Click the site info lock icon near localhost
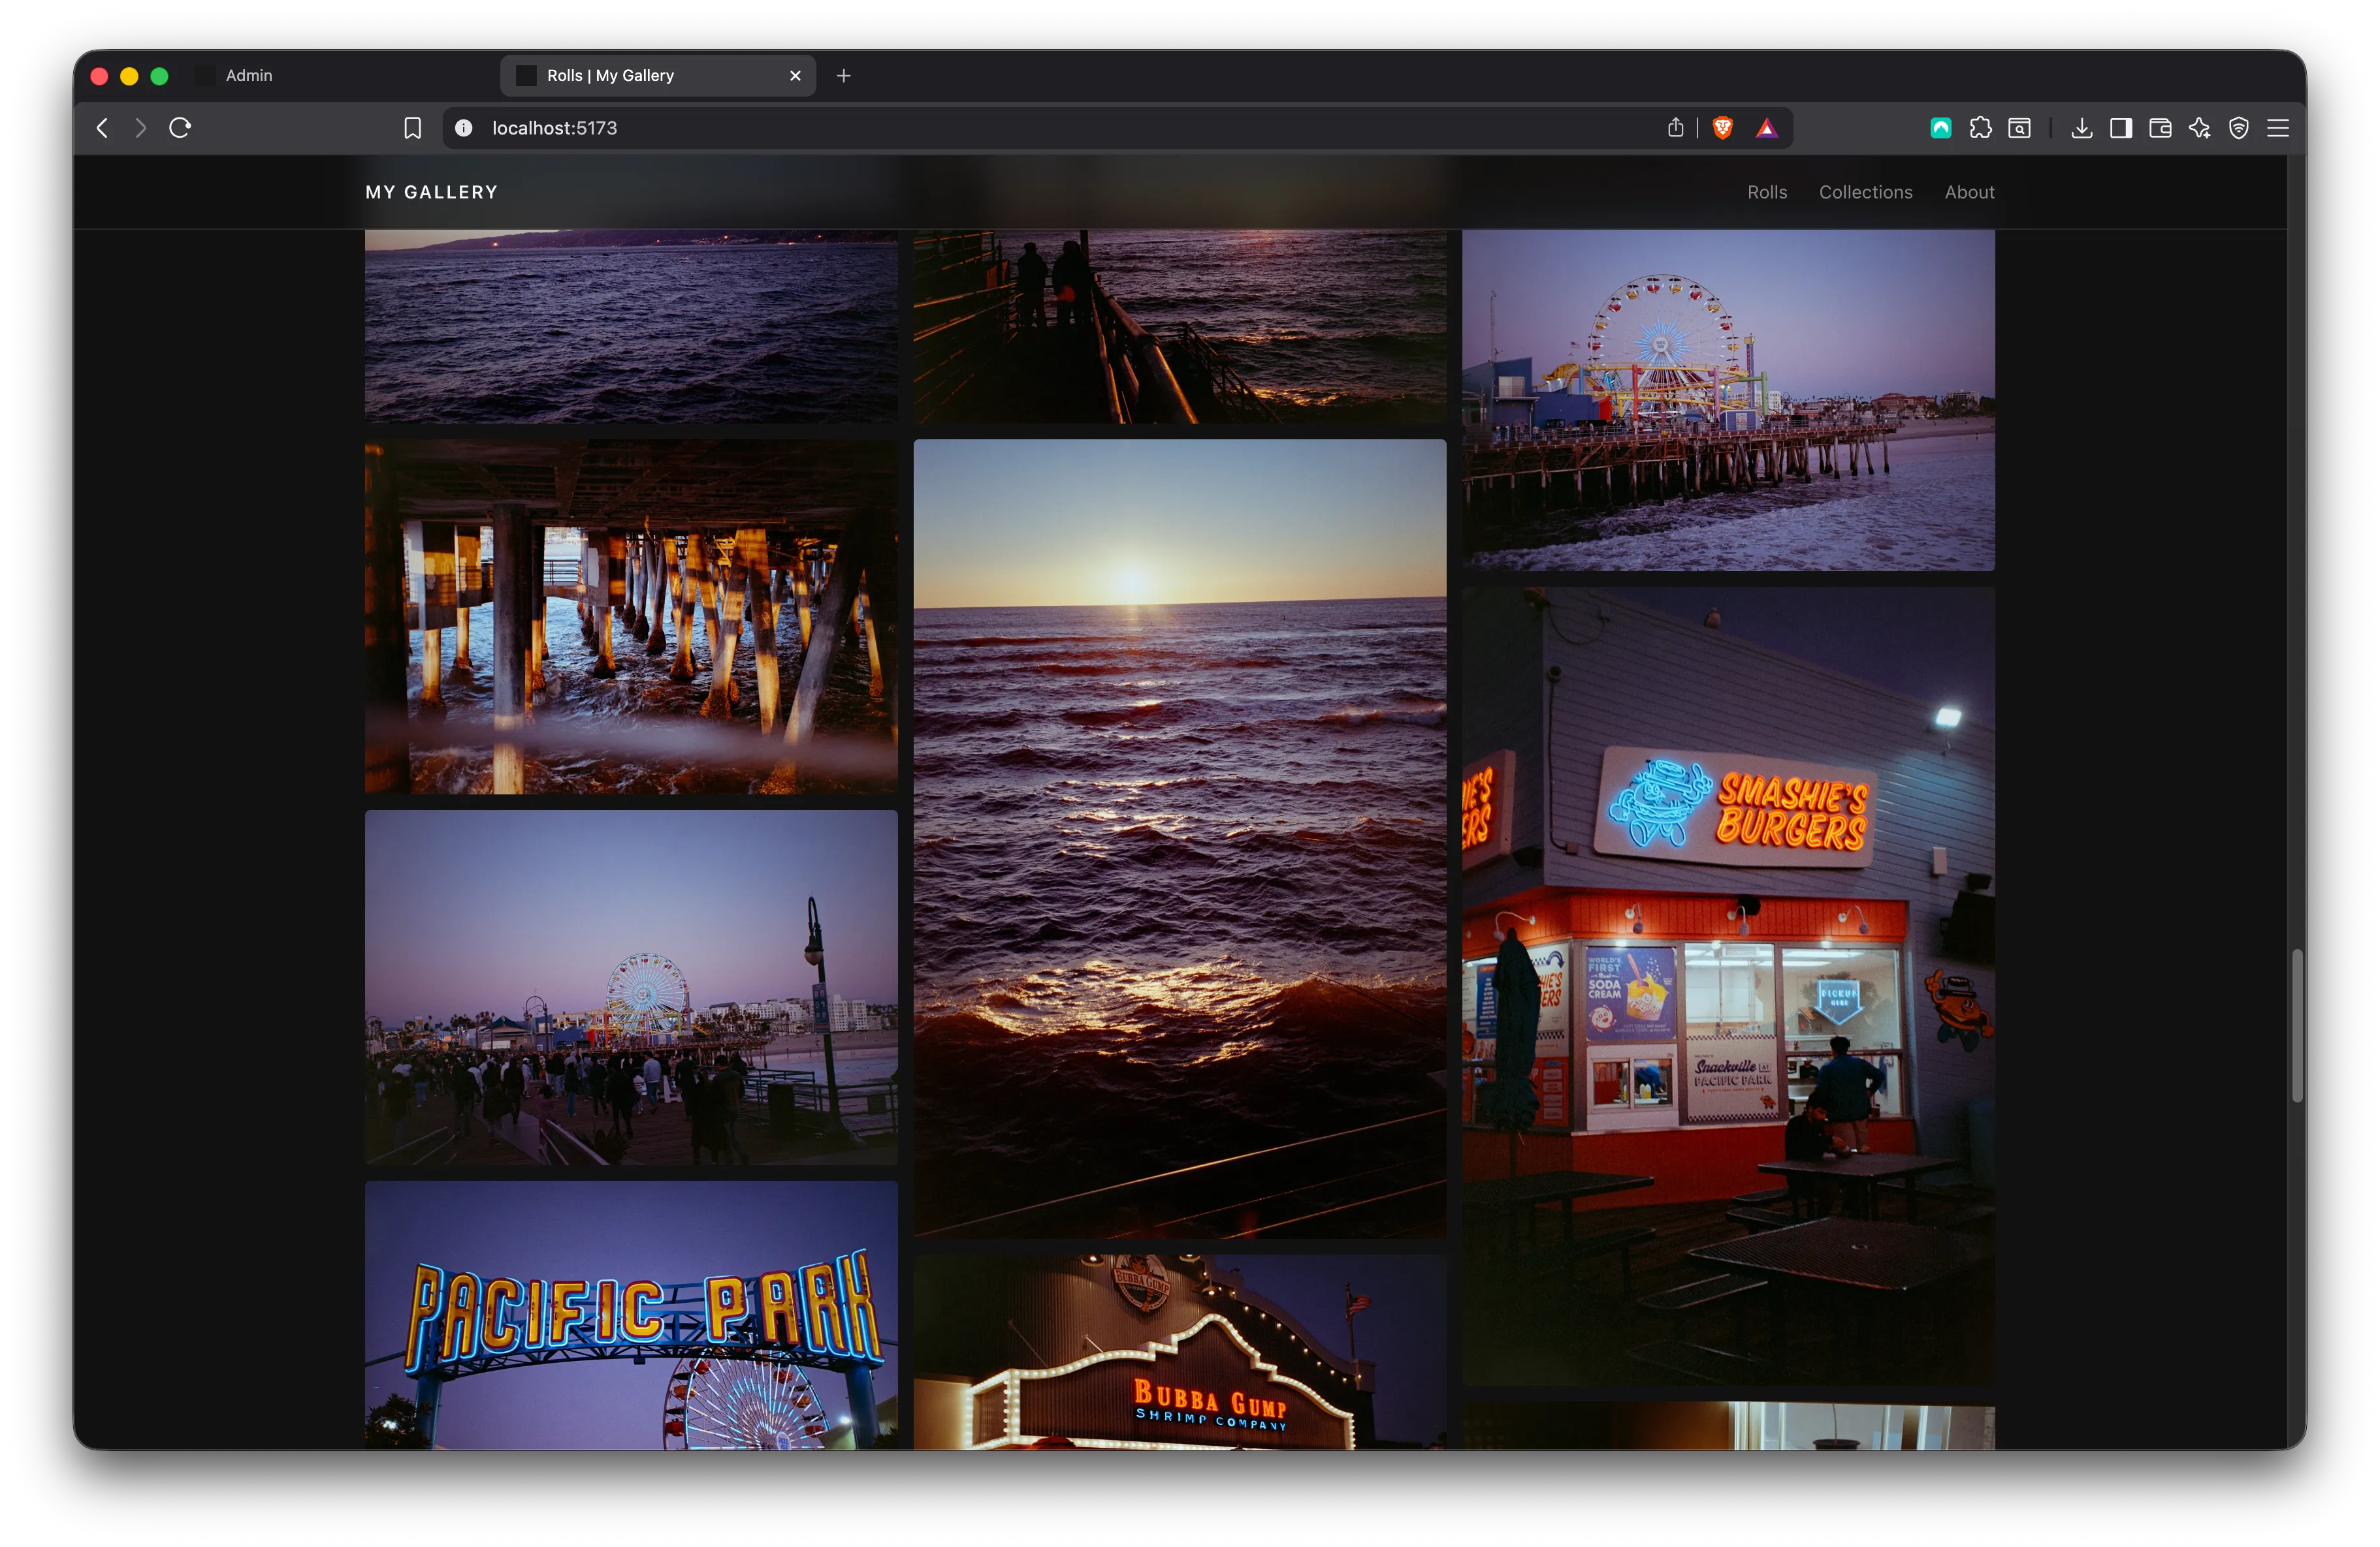The image size is (2380, 1547). pyautogui.click(x=463, y=127)
